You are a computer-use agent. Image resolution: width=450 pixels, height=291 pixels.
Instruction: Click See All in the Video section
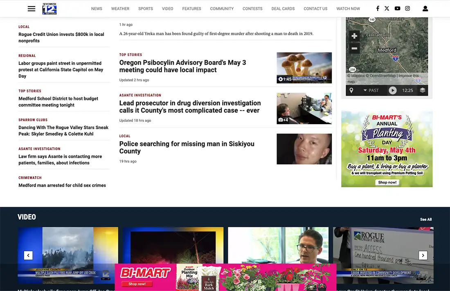pyautogui.click(x=426, y=219)
